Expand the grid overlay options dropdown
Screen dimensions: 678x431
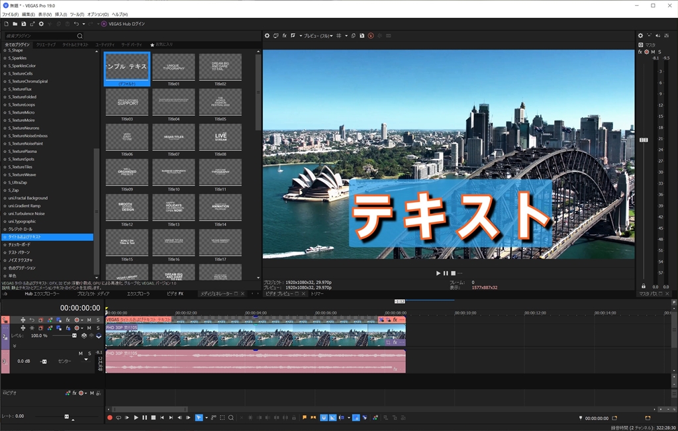[346, 36]
